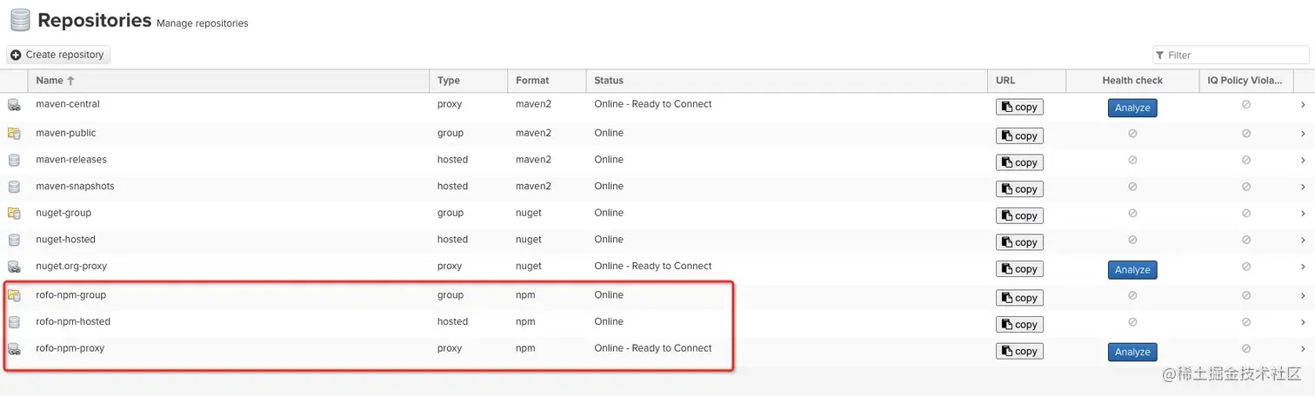Click IQ policy icon for nuget.org-proxy row
This screenshot has height=396, width=1315.
[1245, 267]
